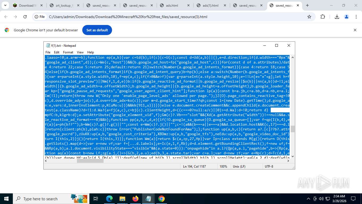Close the active saved_resource tab

[298, 5]
